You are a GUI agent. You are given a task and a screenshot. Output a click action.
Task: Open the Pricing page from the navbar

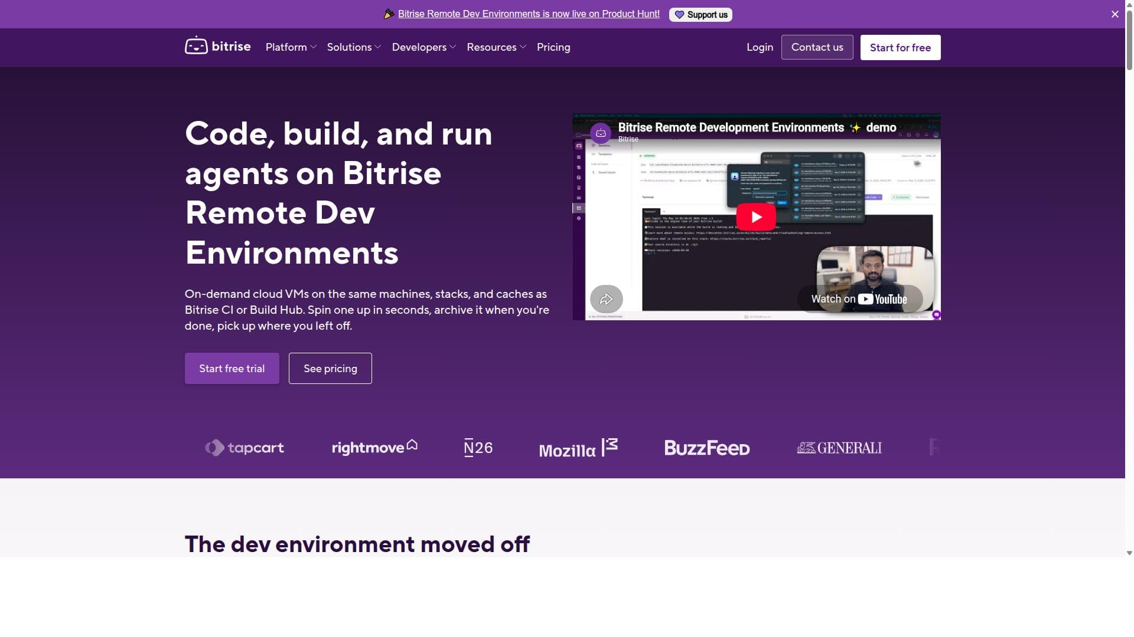tap(553, 47)
